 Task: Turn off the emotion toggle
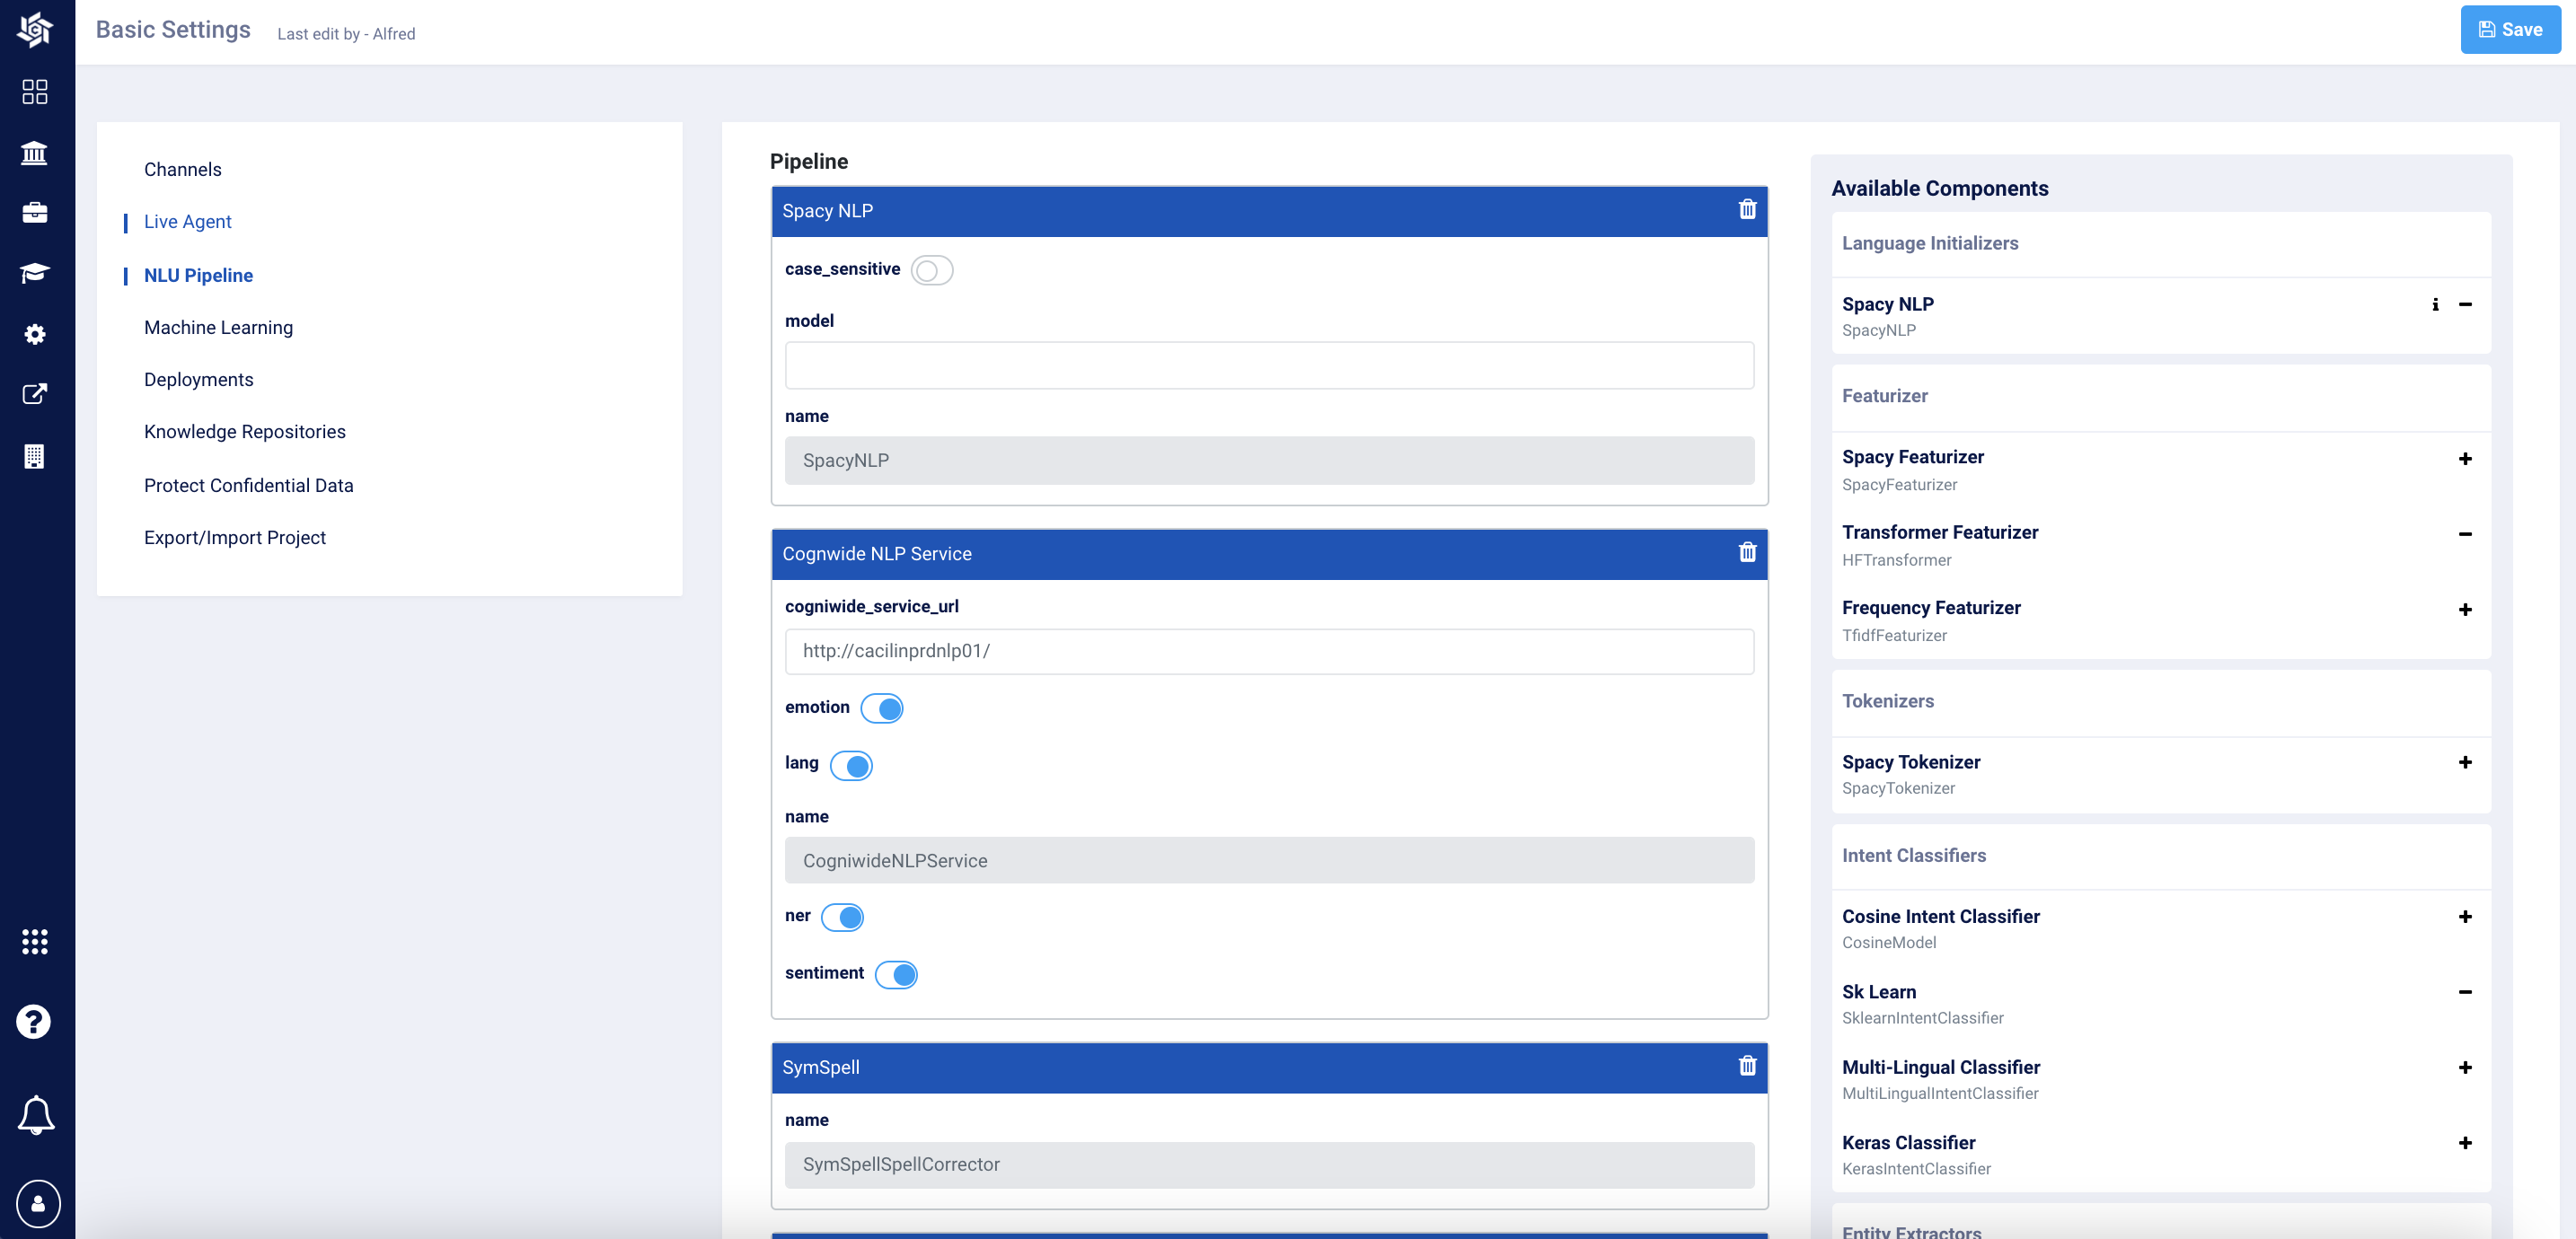click(881, 708)
